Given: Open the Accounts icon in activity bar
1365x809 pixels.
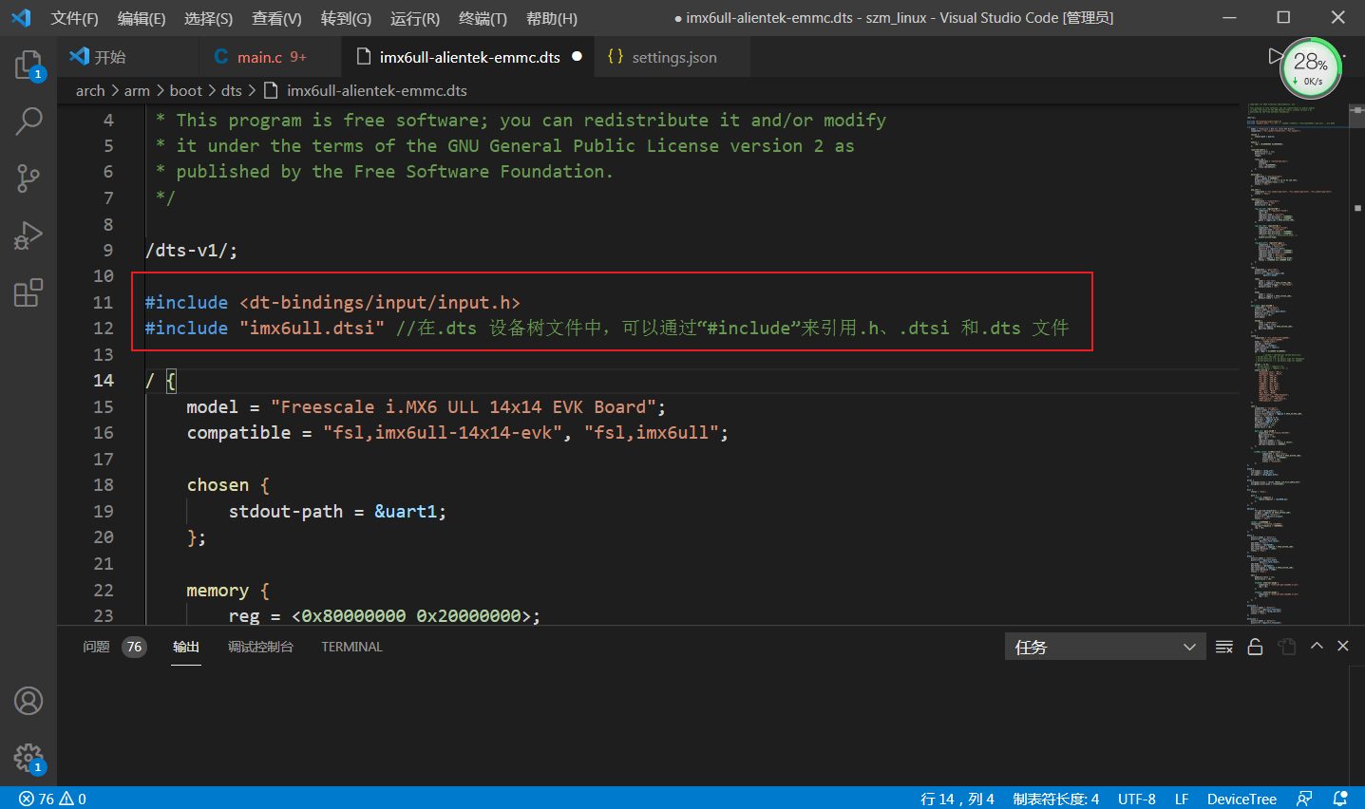Looking at the screenshot, I should [28, 701].
